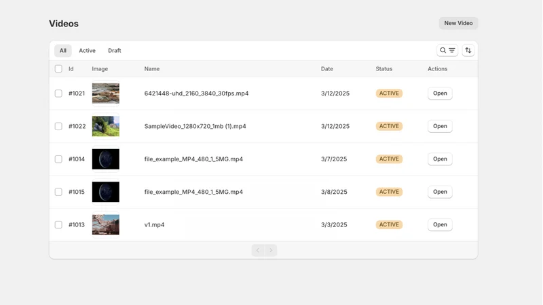543x305 pixels.
Task: Click name 6421448-uhd_2160_3840_30fps.mp4
Action: (x=196, y=94)
